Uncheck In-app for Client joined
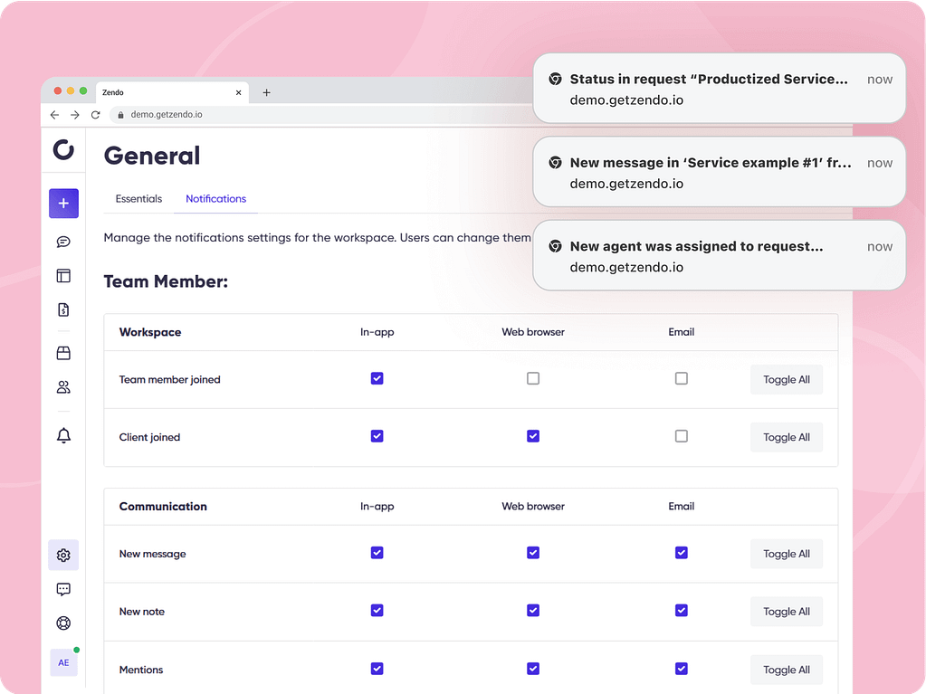Image resolution: width=926 pixels, height=694 pixels. [377, 436]
